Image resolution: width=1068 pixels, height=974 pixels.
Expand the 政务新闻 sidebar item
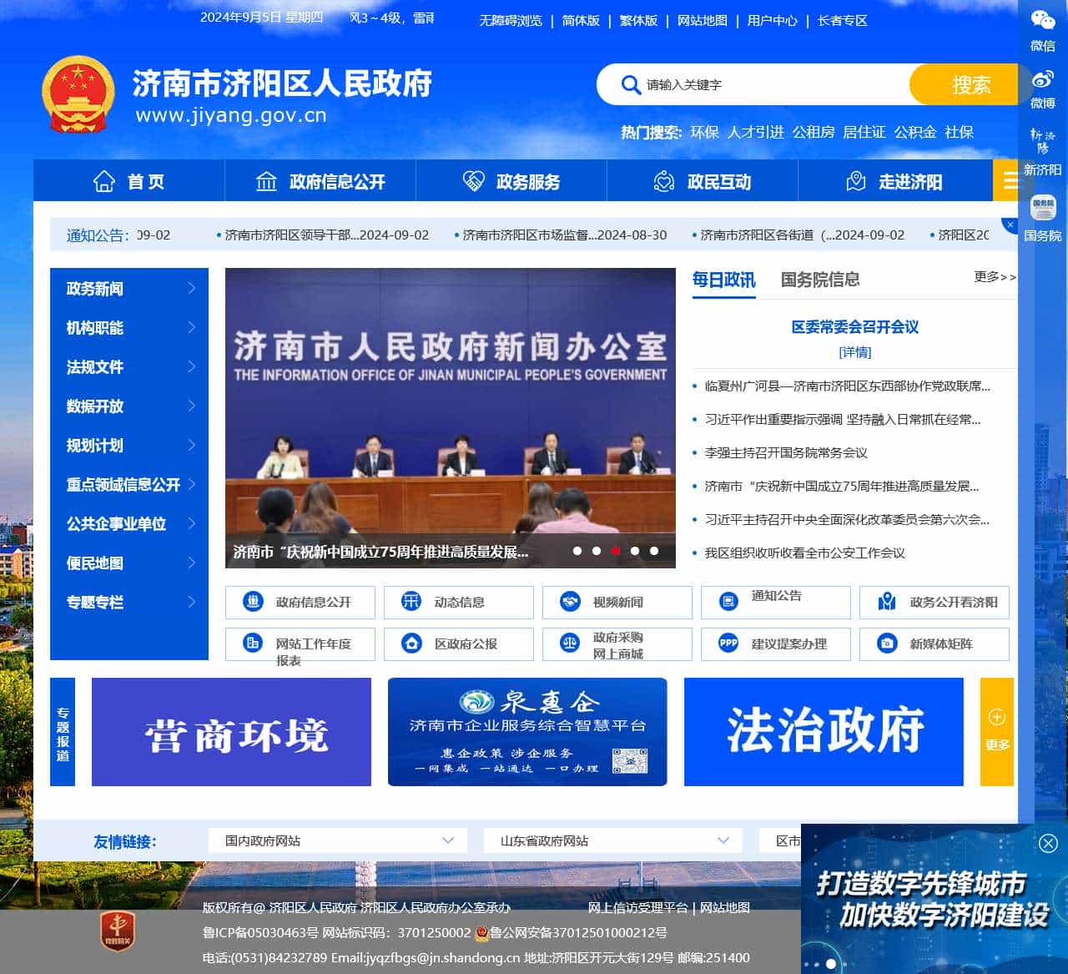coord(129,289)
